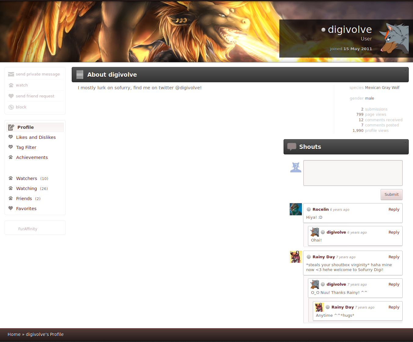Click digivolve's avatar on the Nuu! reply
Screen dimensions: 413x342
tap(315, 284)
